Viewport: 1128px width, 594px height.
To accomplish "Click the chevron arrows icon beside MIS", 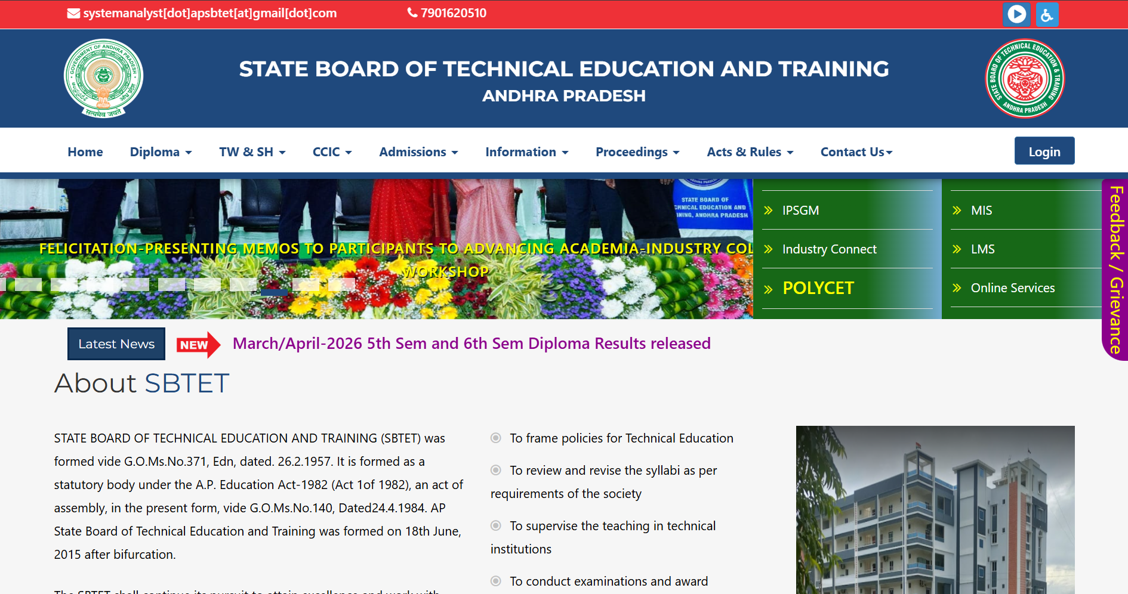I will coord(957,211).
